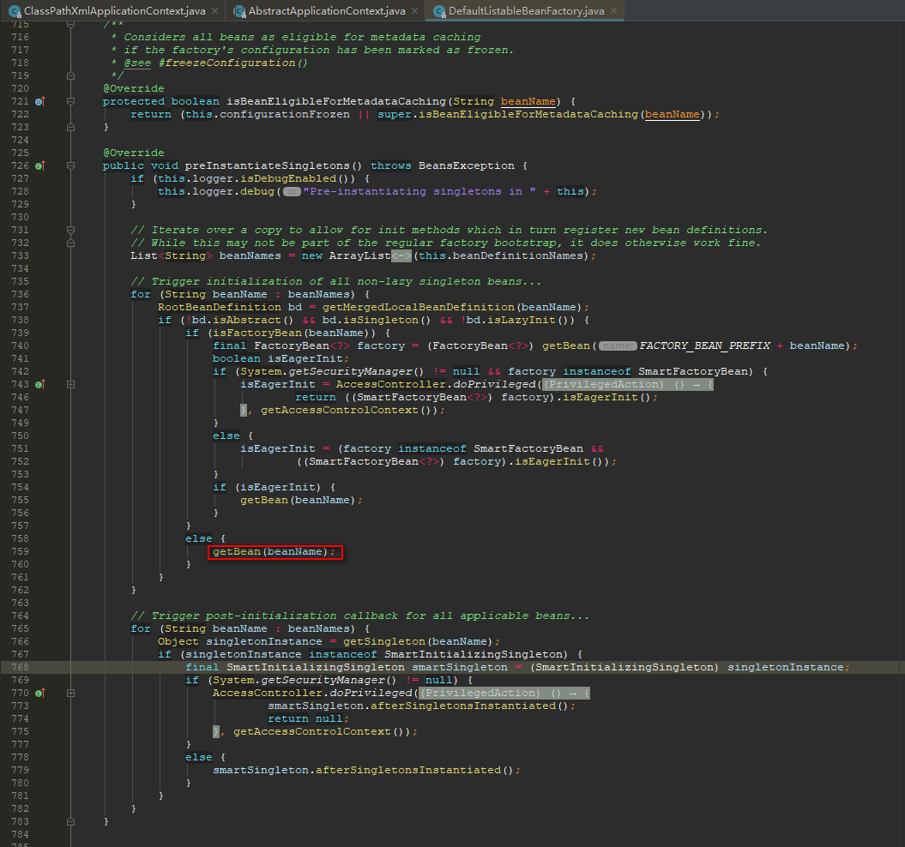Click preInstantiateSingletons method name

click(267, 165)
